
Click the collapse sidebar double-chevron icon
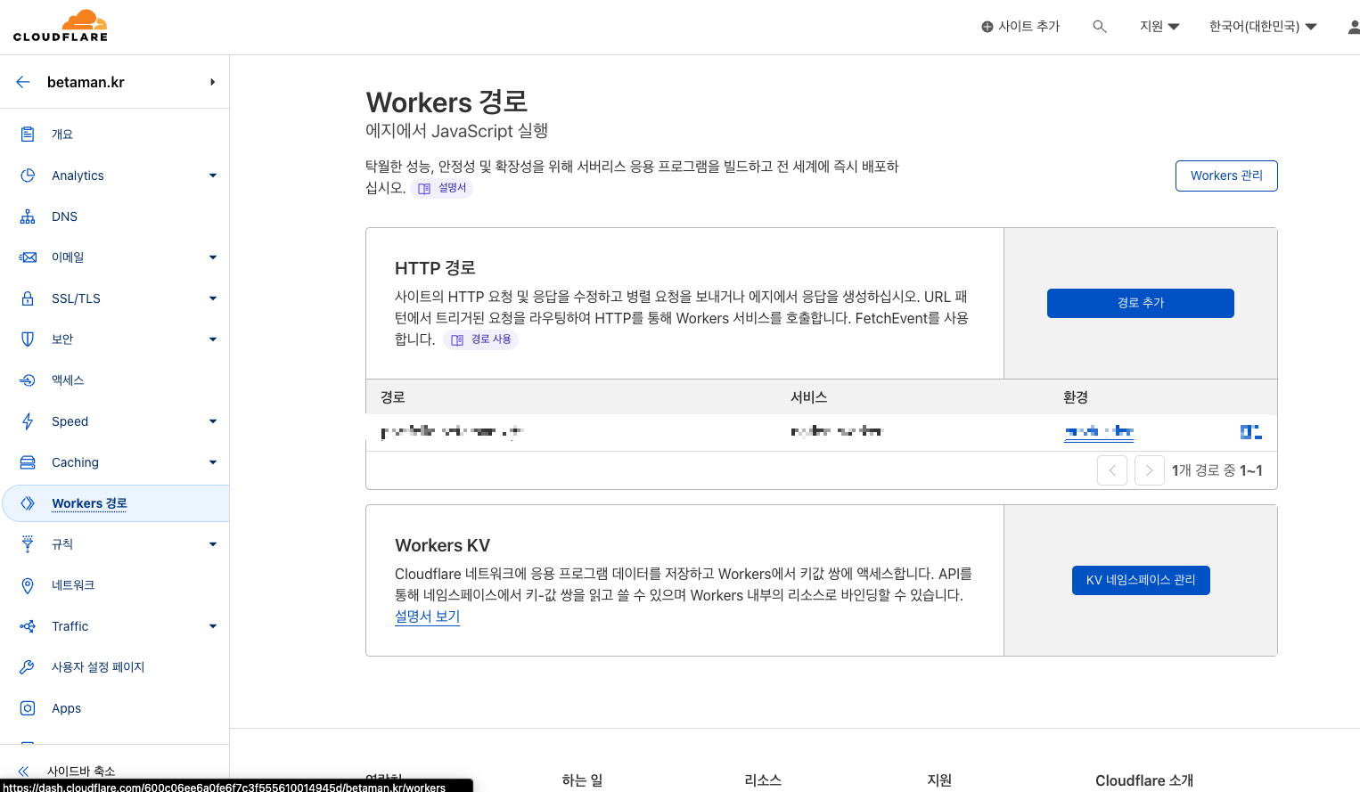pyautogui.click(x=23, y=772)
